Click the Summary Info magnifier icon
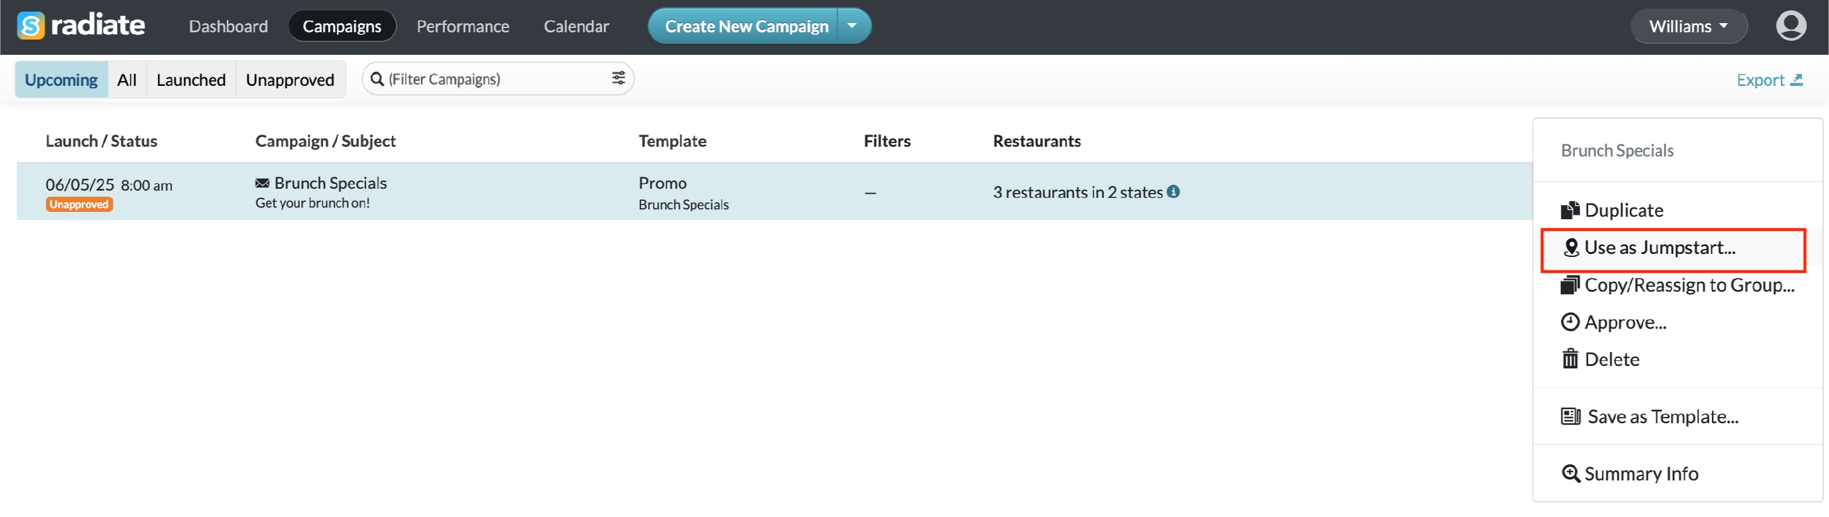The height and width of the screenshot is (517, 1829). [x=1571, y=473]
